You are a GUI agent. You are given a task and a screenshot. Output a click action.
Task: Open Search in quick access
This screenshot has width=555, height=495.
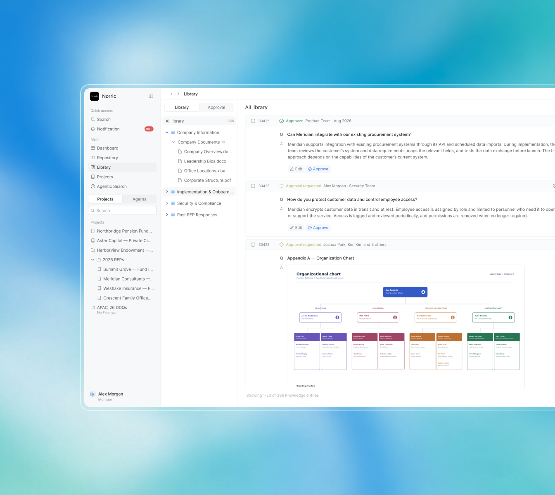pos(122,120)
